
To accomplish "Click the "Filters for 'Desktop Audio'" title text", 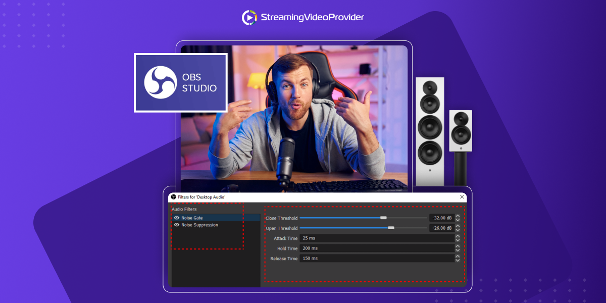I will coord(201,197).
